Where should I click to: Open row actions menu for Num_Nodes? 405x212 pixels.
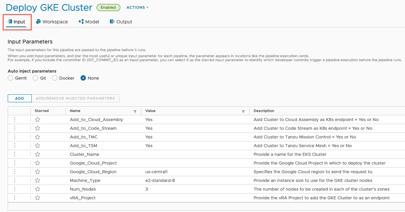(15, 189)
